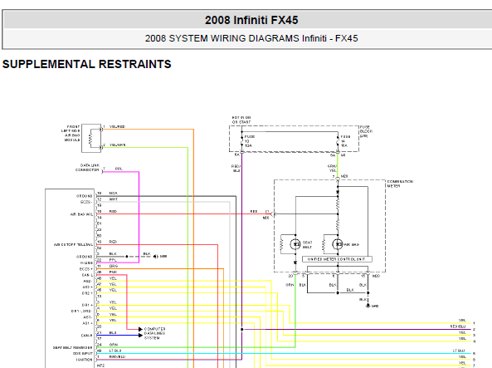Click the 'BLU' wire label at pin 21

(x=113, y=332)
